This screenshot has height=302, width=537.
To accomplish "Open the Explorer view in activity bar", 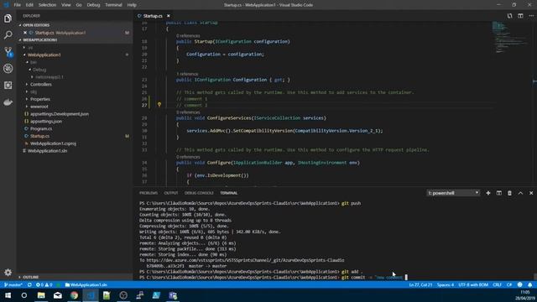I will tap(8, 18).
